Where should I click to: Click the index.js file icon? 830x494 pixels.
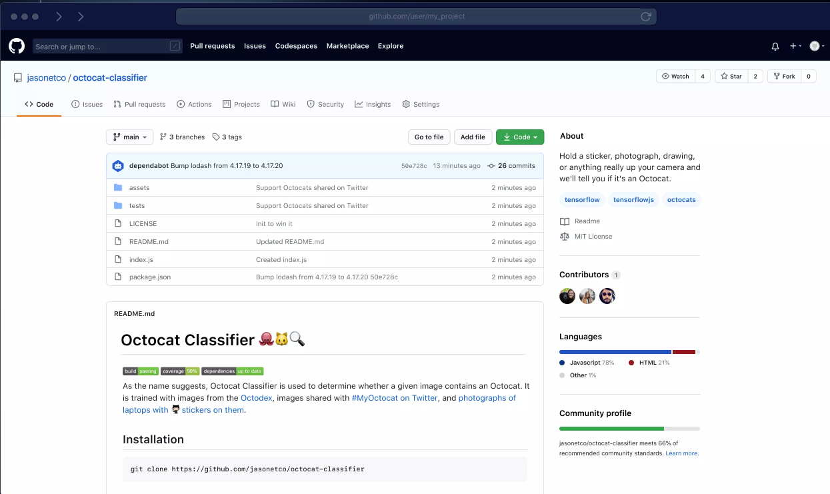pyautogui.click(x=118, y=259)
